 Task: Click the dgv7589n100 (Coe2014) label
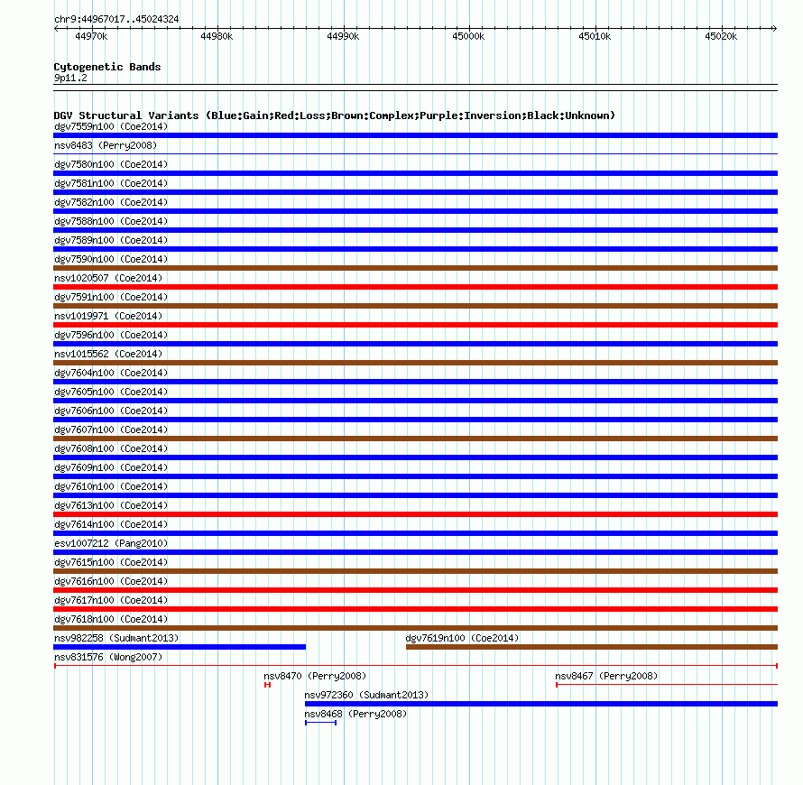(111, 240)
